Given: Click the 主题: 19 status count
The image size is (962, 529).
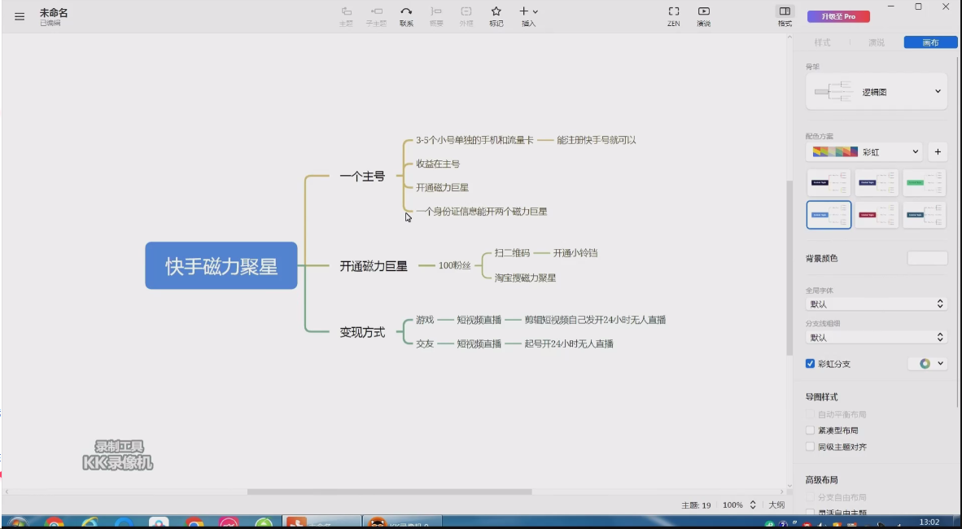Looking at the screenshot, I should [x=696, y=505].
